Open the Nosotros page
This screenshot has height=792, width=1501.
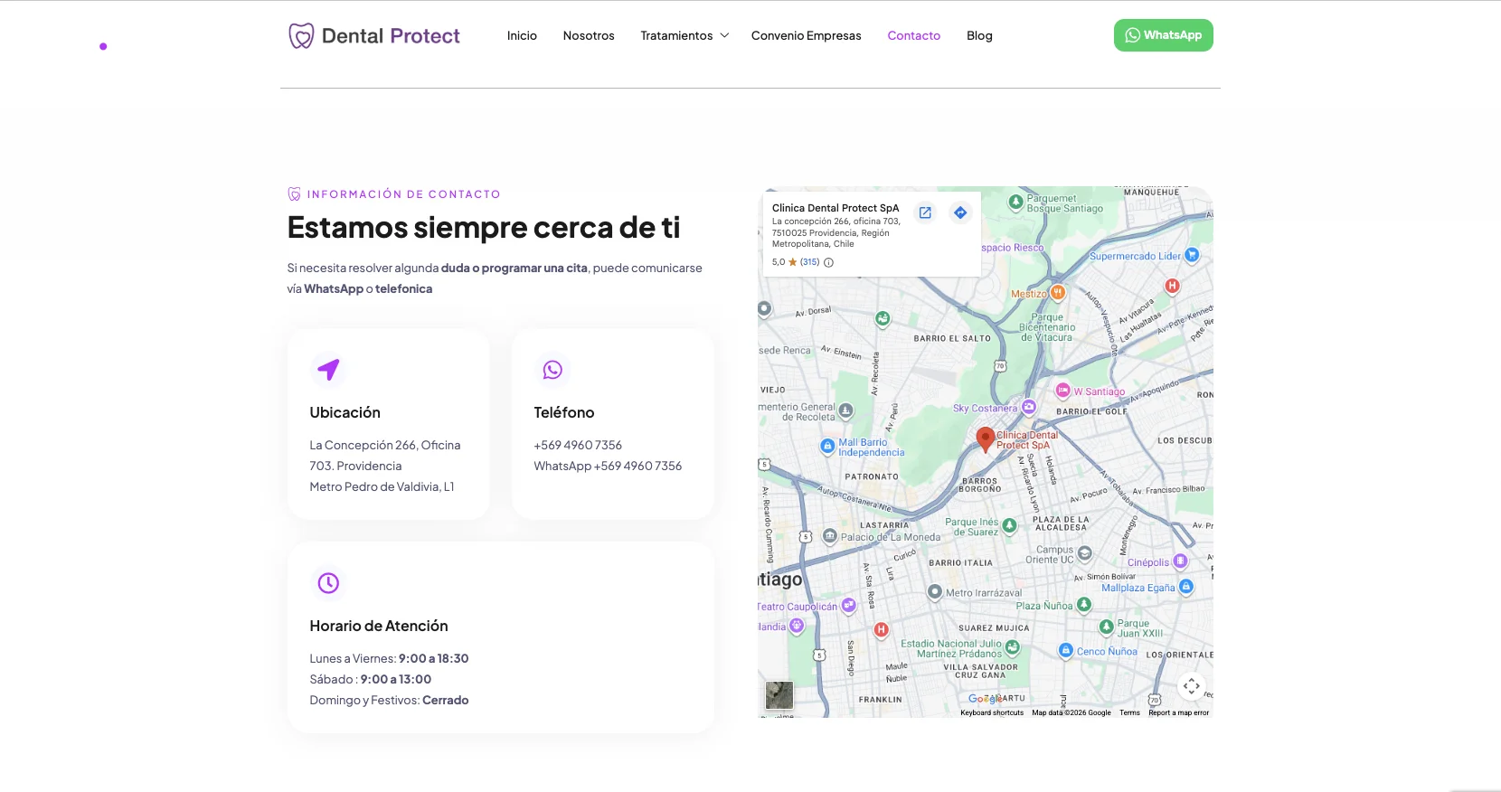tap(589, 36)
